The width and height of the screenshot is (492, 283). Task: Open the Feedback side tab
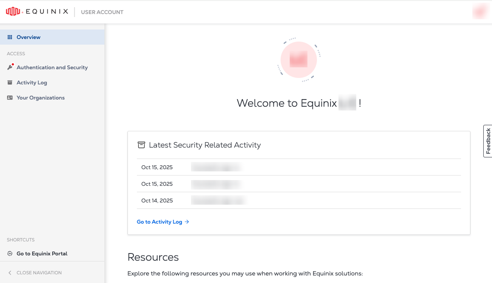click(487, 141)
